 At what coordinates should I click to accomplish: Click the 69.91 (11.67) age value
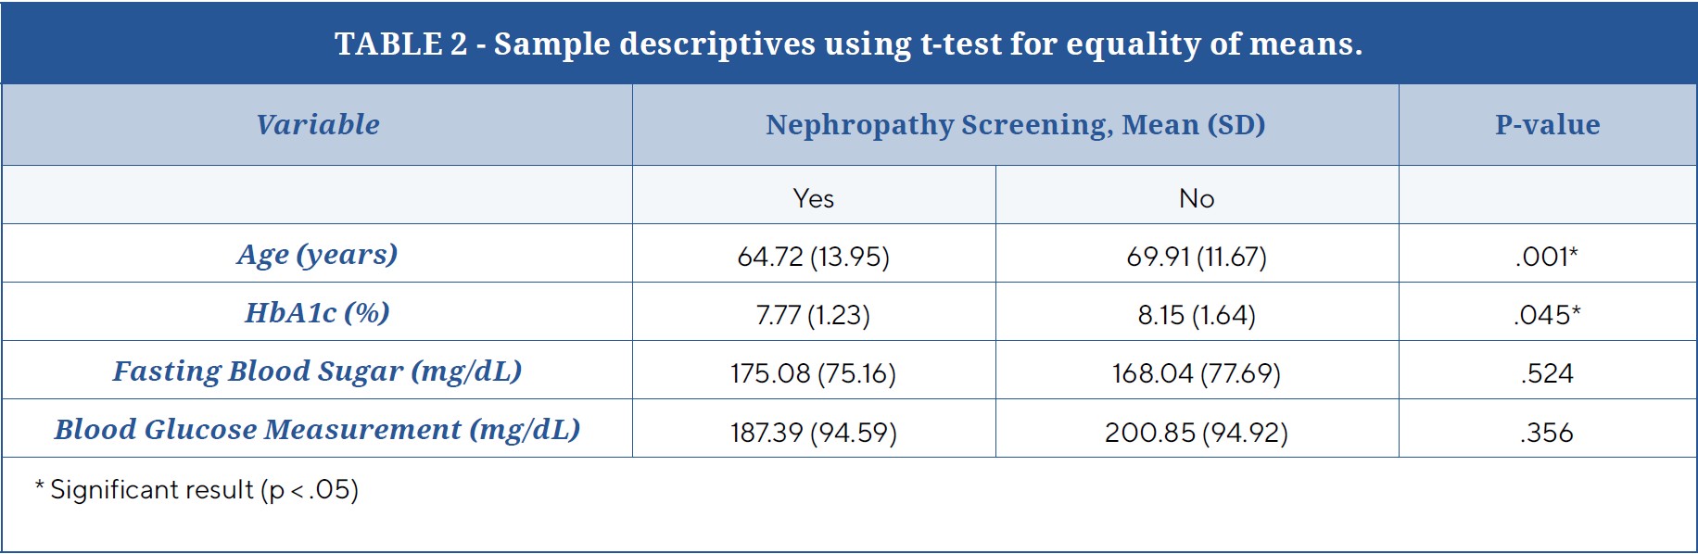(x=1197, y=257)
